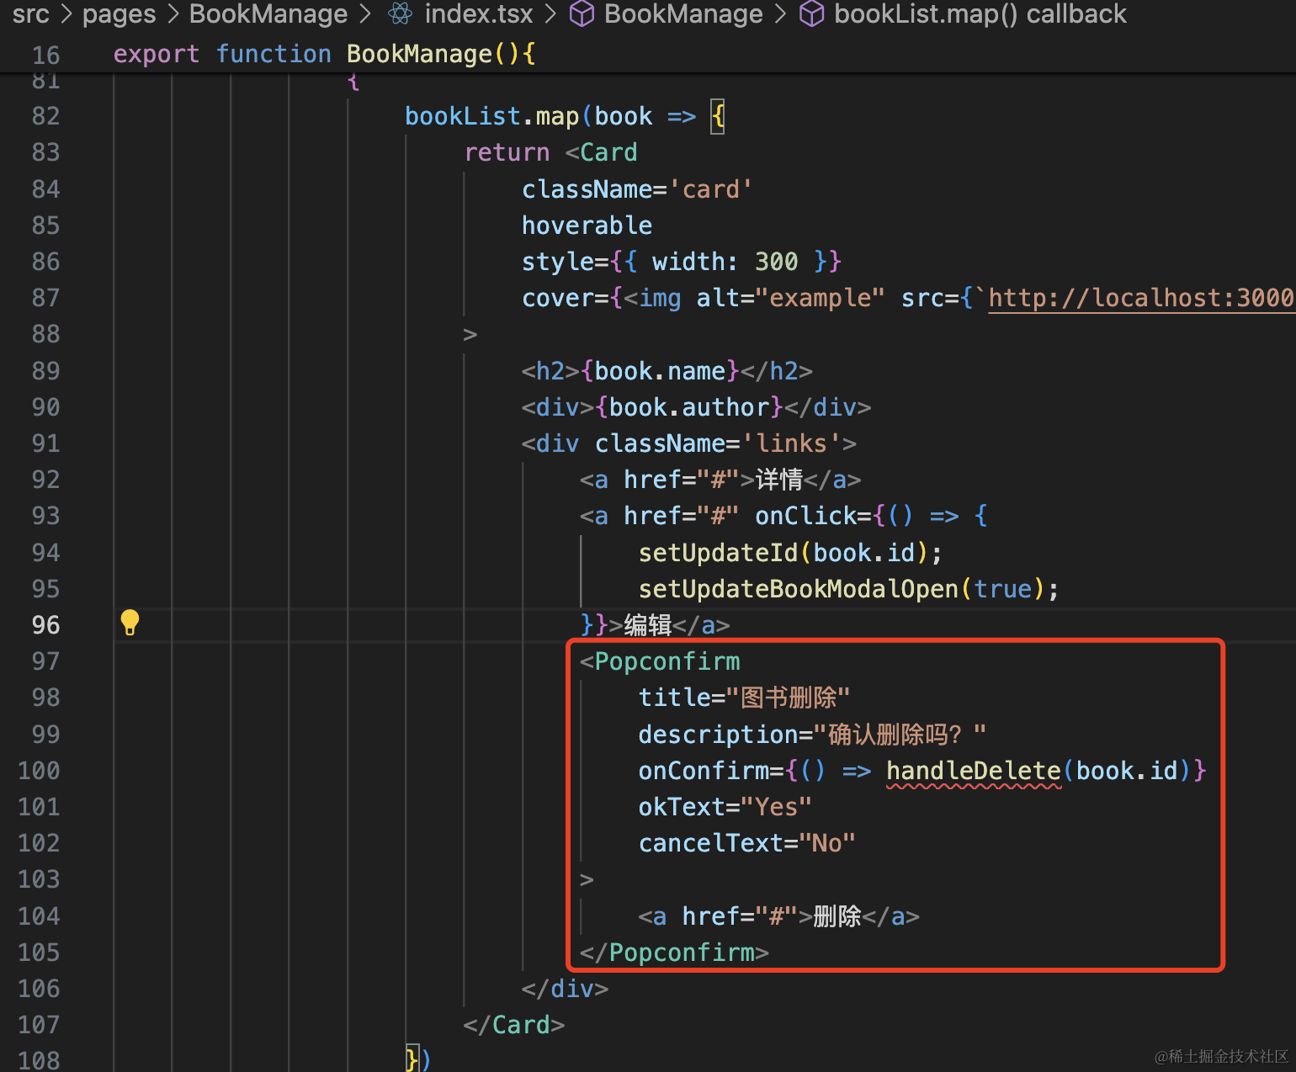Click the sticky scroll line 16 header
The height and width of the screenshot is (1072, 1296).
pos(324,54)
